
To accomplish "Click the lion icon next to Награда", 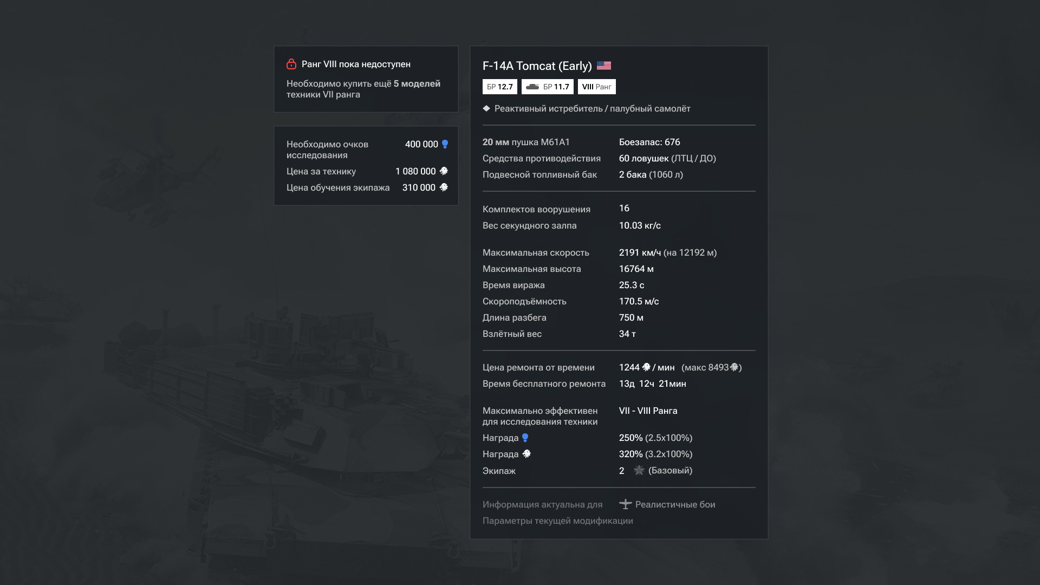I will [526, 454].
